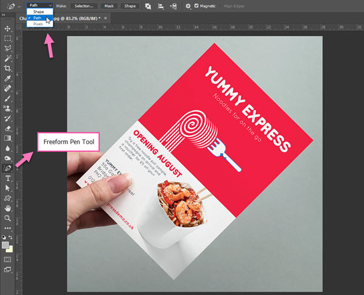Toggle the Magnetic checkbox
The image size is (364, 295).
click(197, 6)
